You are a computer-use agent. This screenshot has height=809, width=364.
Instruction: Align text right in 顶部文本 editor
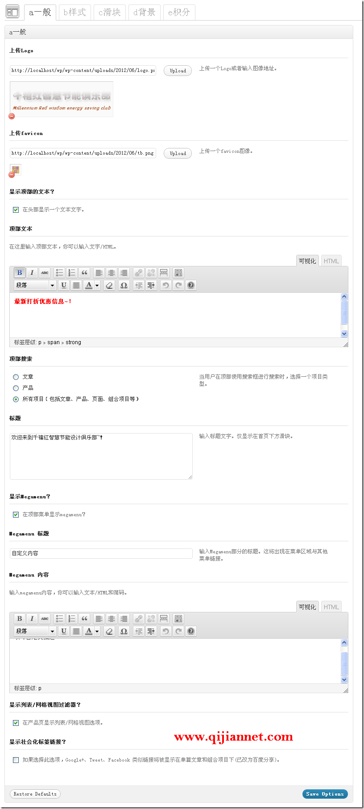[x=124, y=273]
